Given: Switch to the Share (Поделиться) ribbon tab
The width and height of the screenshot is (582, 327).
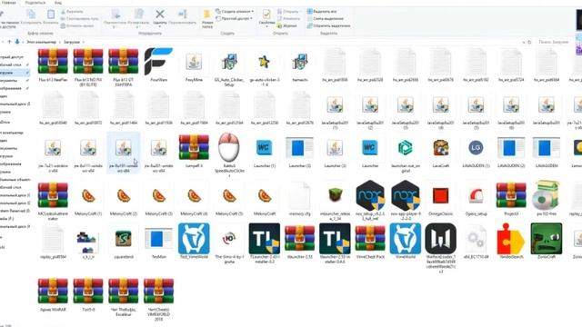Looking at the screenshot, I should coord(35,3).
